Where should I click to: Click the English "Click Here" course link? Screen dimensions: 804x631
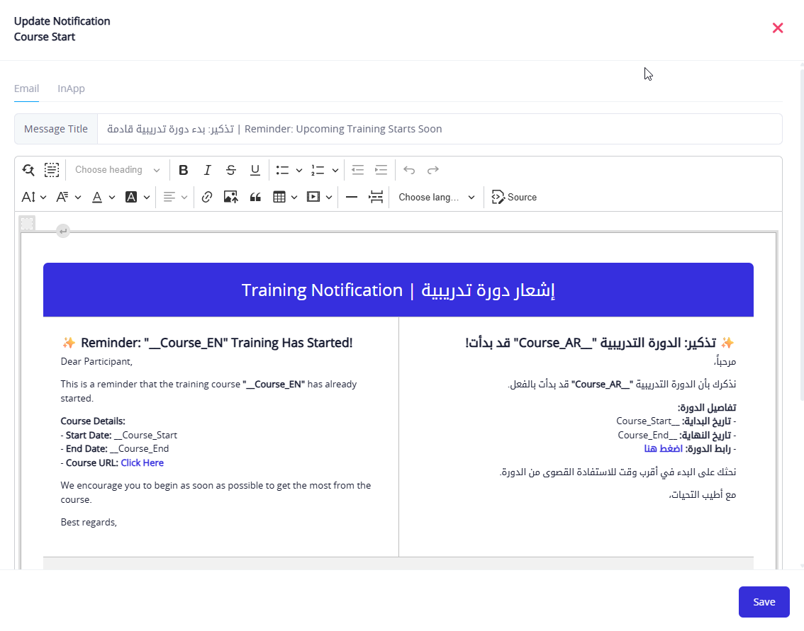(142, 463)
